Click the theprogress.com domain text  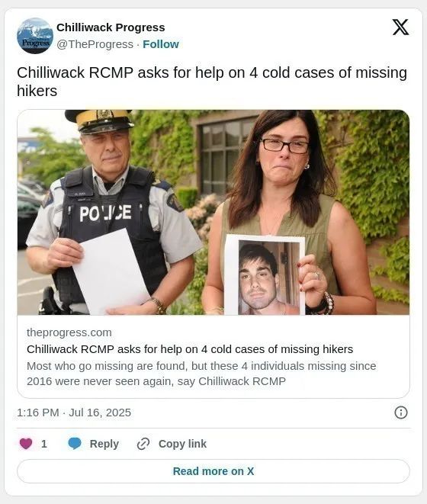69,332
